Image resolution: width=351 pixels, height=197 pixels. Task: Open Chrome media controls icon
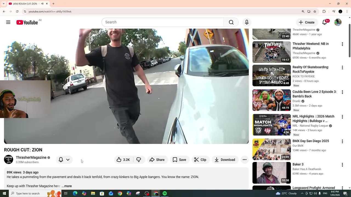point(334,11)
